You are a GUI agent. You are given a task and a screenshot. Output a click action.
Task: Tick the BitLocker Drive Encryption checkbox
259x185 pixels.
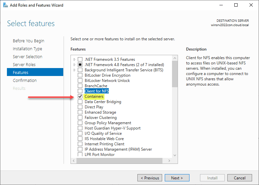tap(80, 75)
